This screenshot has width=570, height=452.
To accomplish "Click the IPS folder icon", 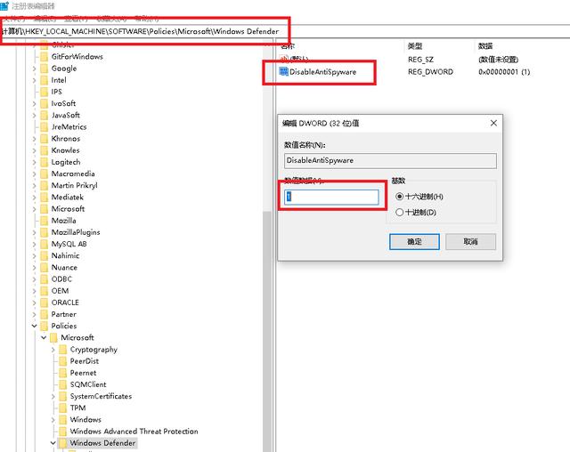I will tap(44, 92).
